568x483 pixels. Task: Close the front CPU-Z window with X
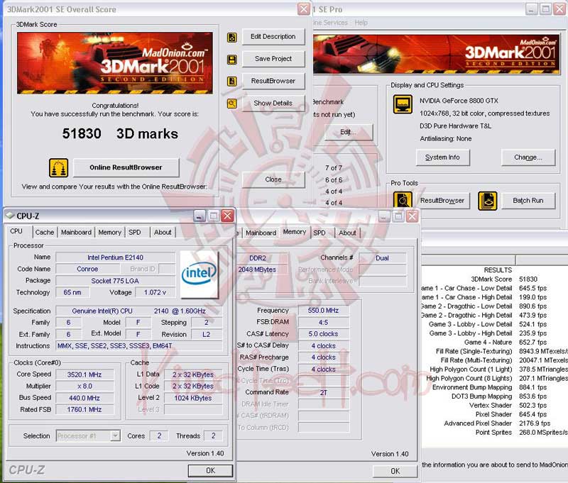pyautogui.click(x=227, y=216)
